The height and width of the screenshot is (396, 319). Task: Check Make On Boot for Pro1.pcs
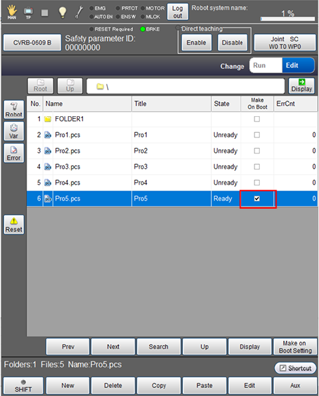click(257, 135)
